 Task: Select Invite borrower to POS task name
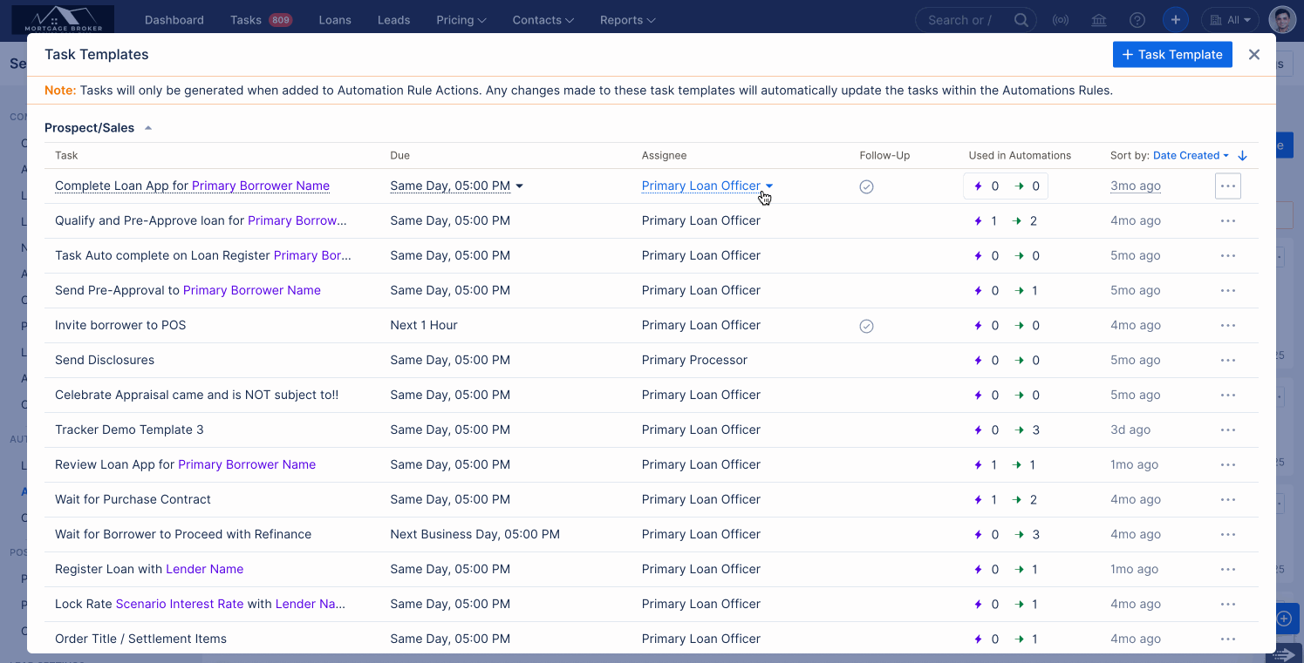point(120,325)
